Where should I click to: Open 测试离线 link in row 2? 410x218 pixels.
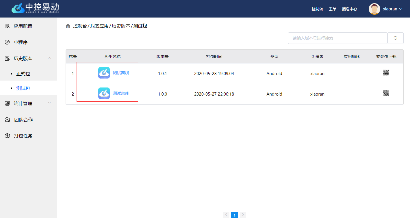121,93
